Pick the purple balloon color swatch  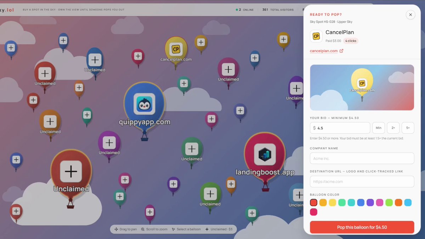(x=370, y=203)
